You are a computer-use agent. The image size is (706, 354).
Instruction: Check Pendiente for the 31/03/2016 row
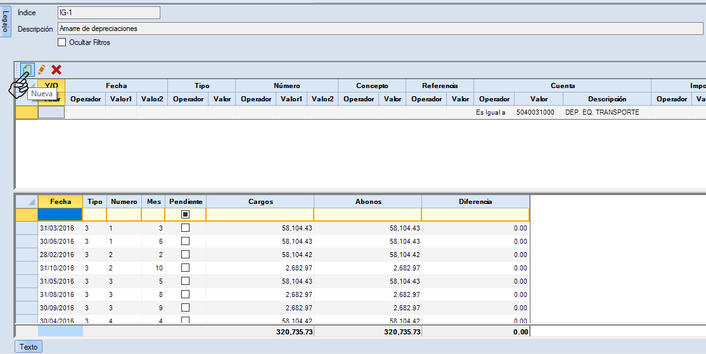(185, 228)
